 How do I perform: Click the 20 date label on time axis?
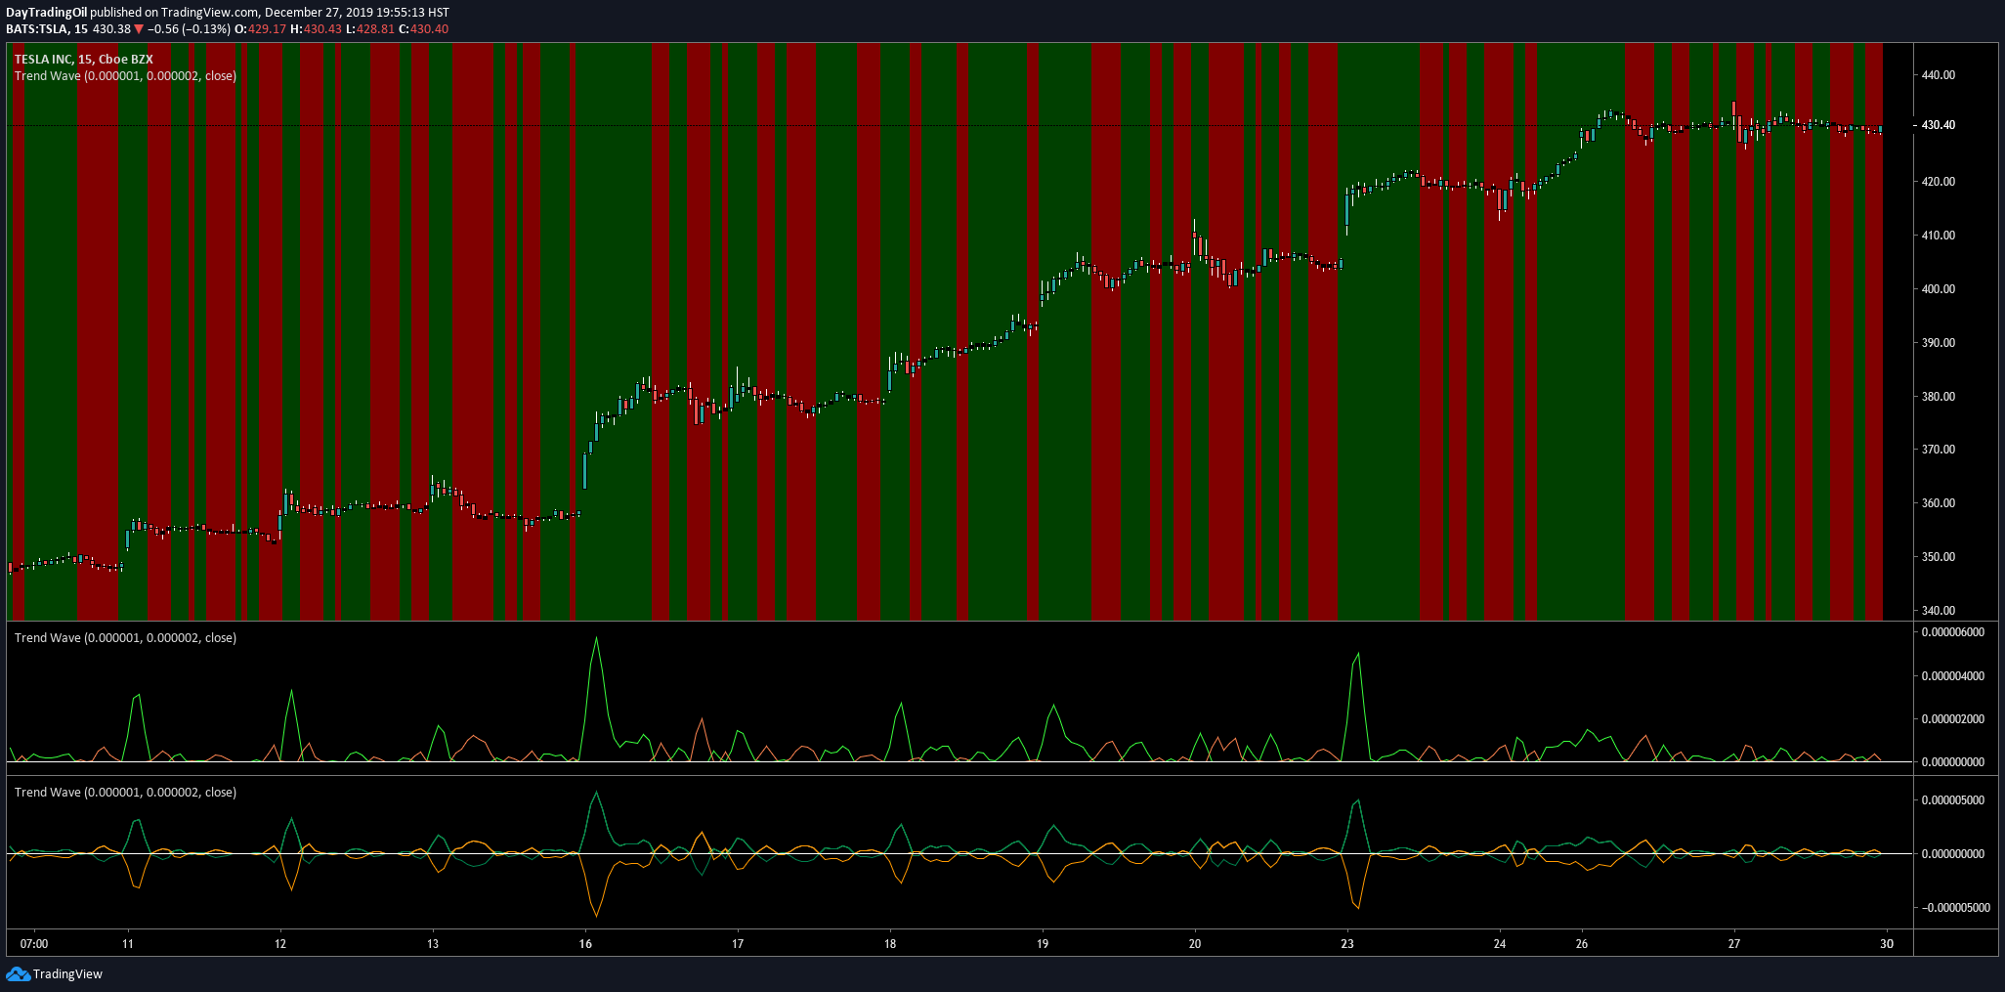[1195, 944]
